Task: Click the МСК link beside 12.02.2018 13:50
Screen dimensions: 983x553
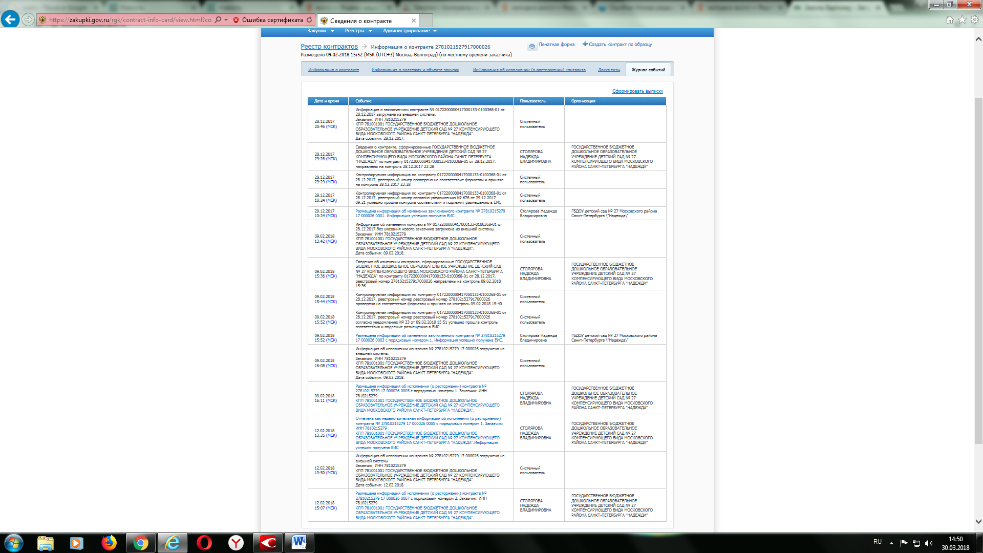Action: tap(331, 473)
